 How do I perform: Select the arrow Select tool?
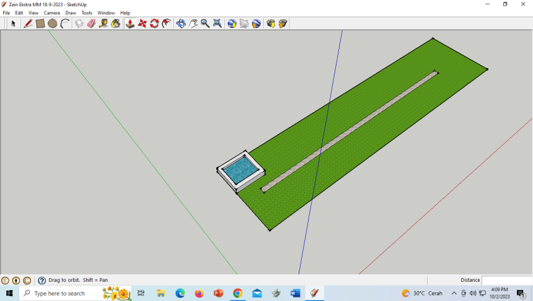13,24
